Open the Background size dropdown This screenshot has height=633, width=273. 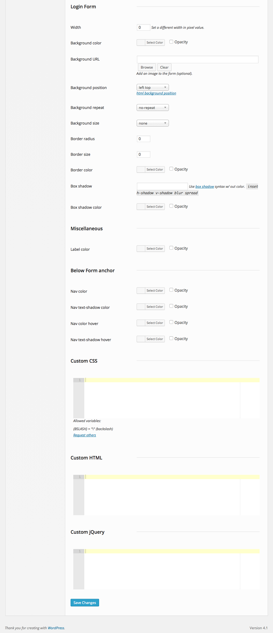click(x=152, y=123)
